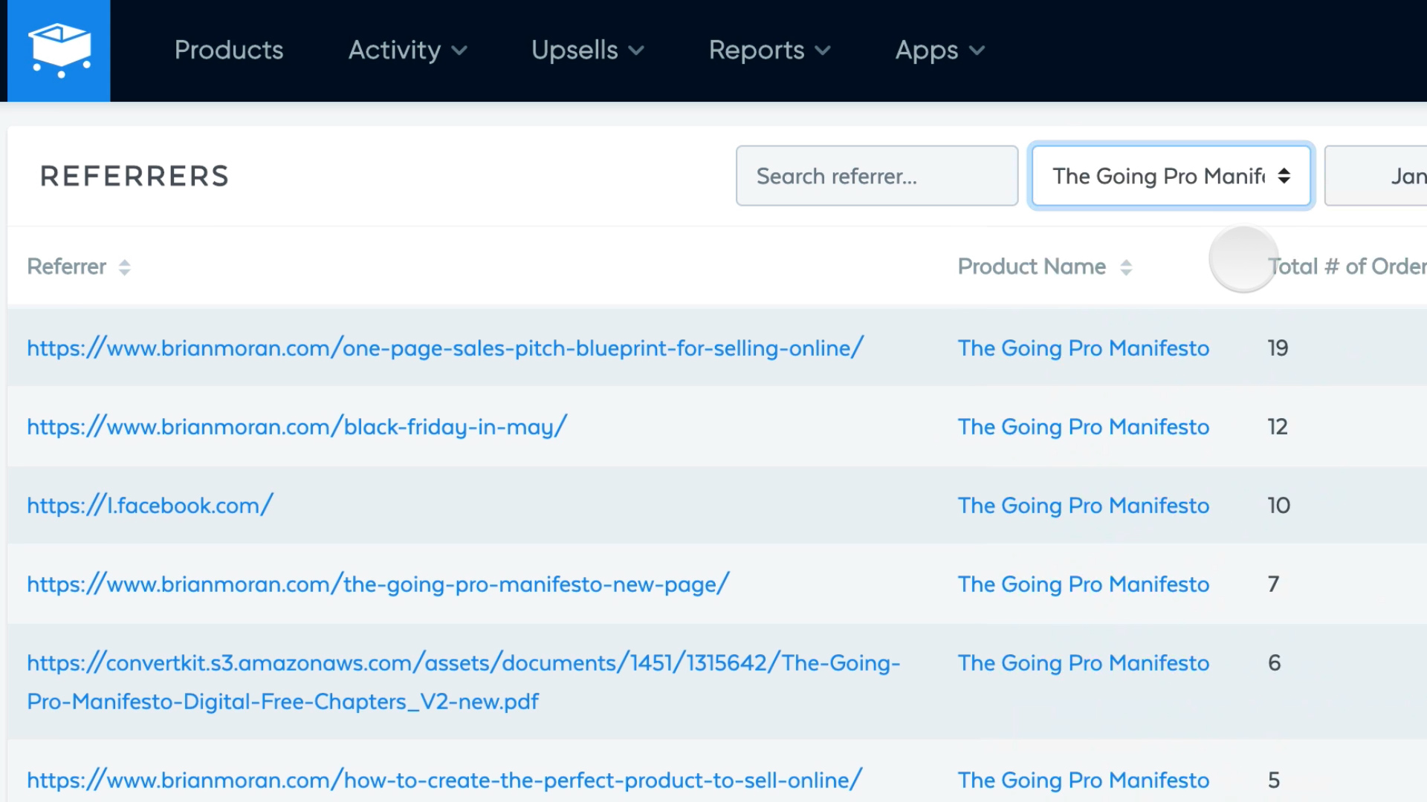Viewport: 1427px width, 802px height.
Task: Click product name in the 19 orders row
Action: (x=1083, y=348)
